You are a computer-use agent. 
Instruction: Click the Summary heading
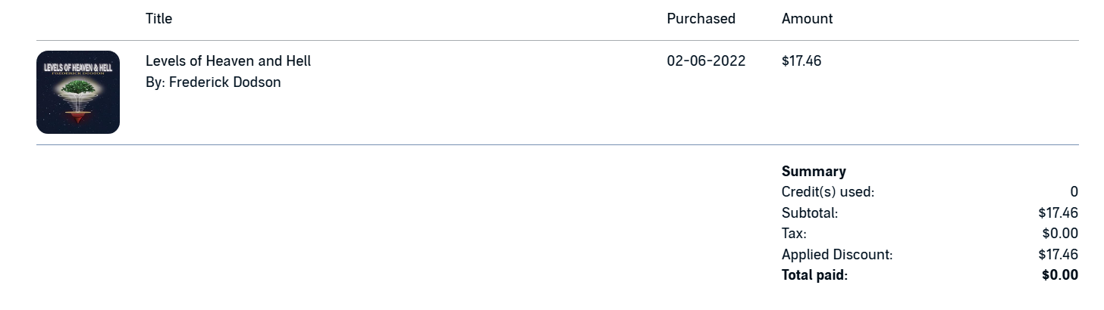814,172
